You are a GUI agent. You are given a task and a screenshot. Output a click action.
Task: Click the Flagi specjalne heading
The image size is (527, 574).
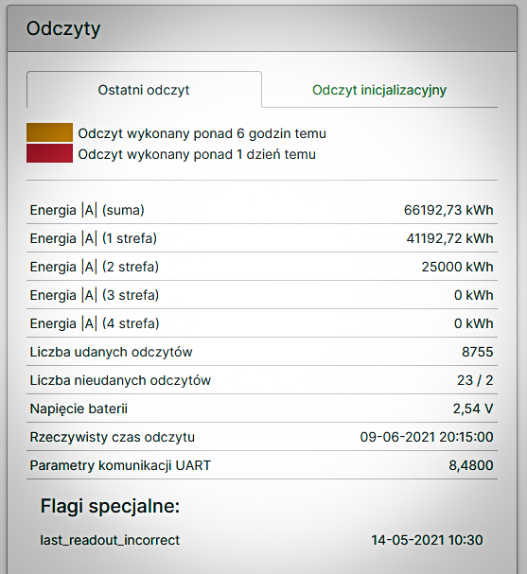110,506
